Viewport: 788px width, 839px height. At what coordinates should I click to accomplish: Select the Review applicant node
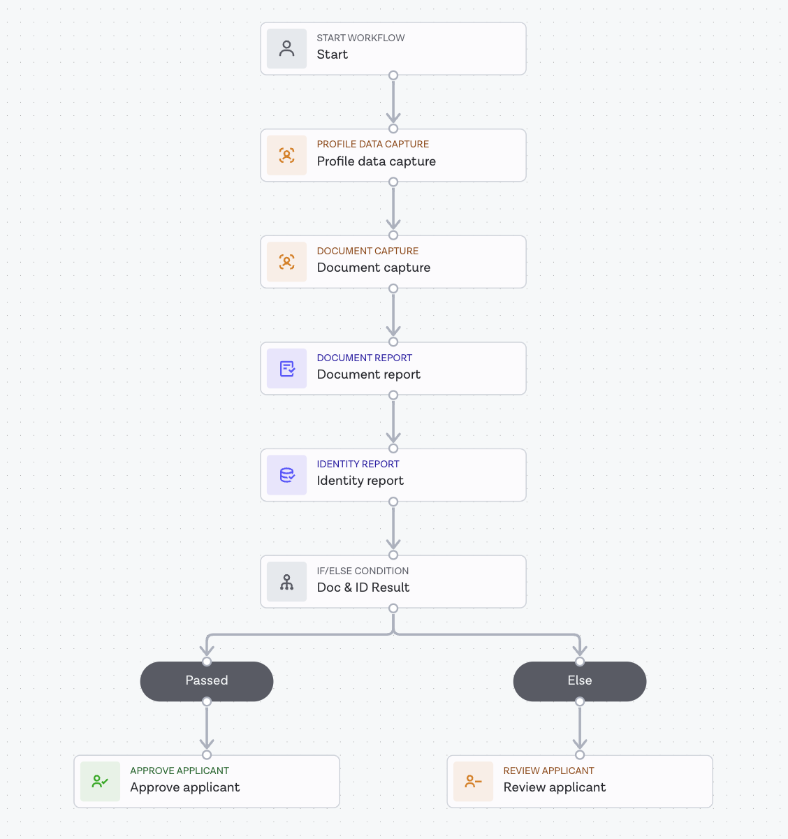580,781
